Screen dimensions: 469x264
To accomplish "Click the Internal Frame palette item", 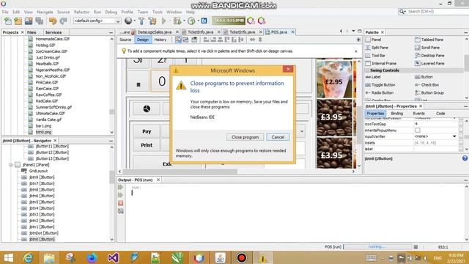I will point(381,64).
